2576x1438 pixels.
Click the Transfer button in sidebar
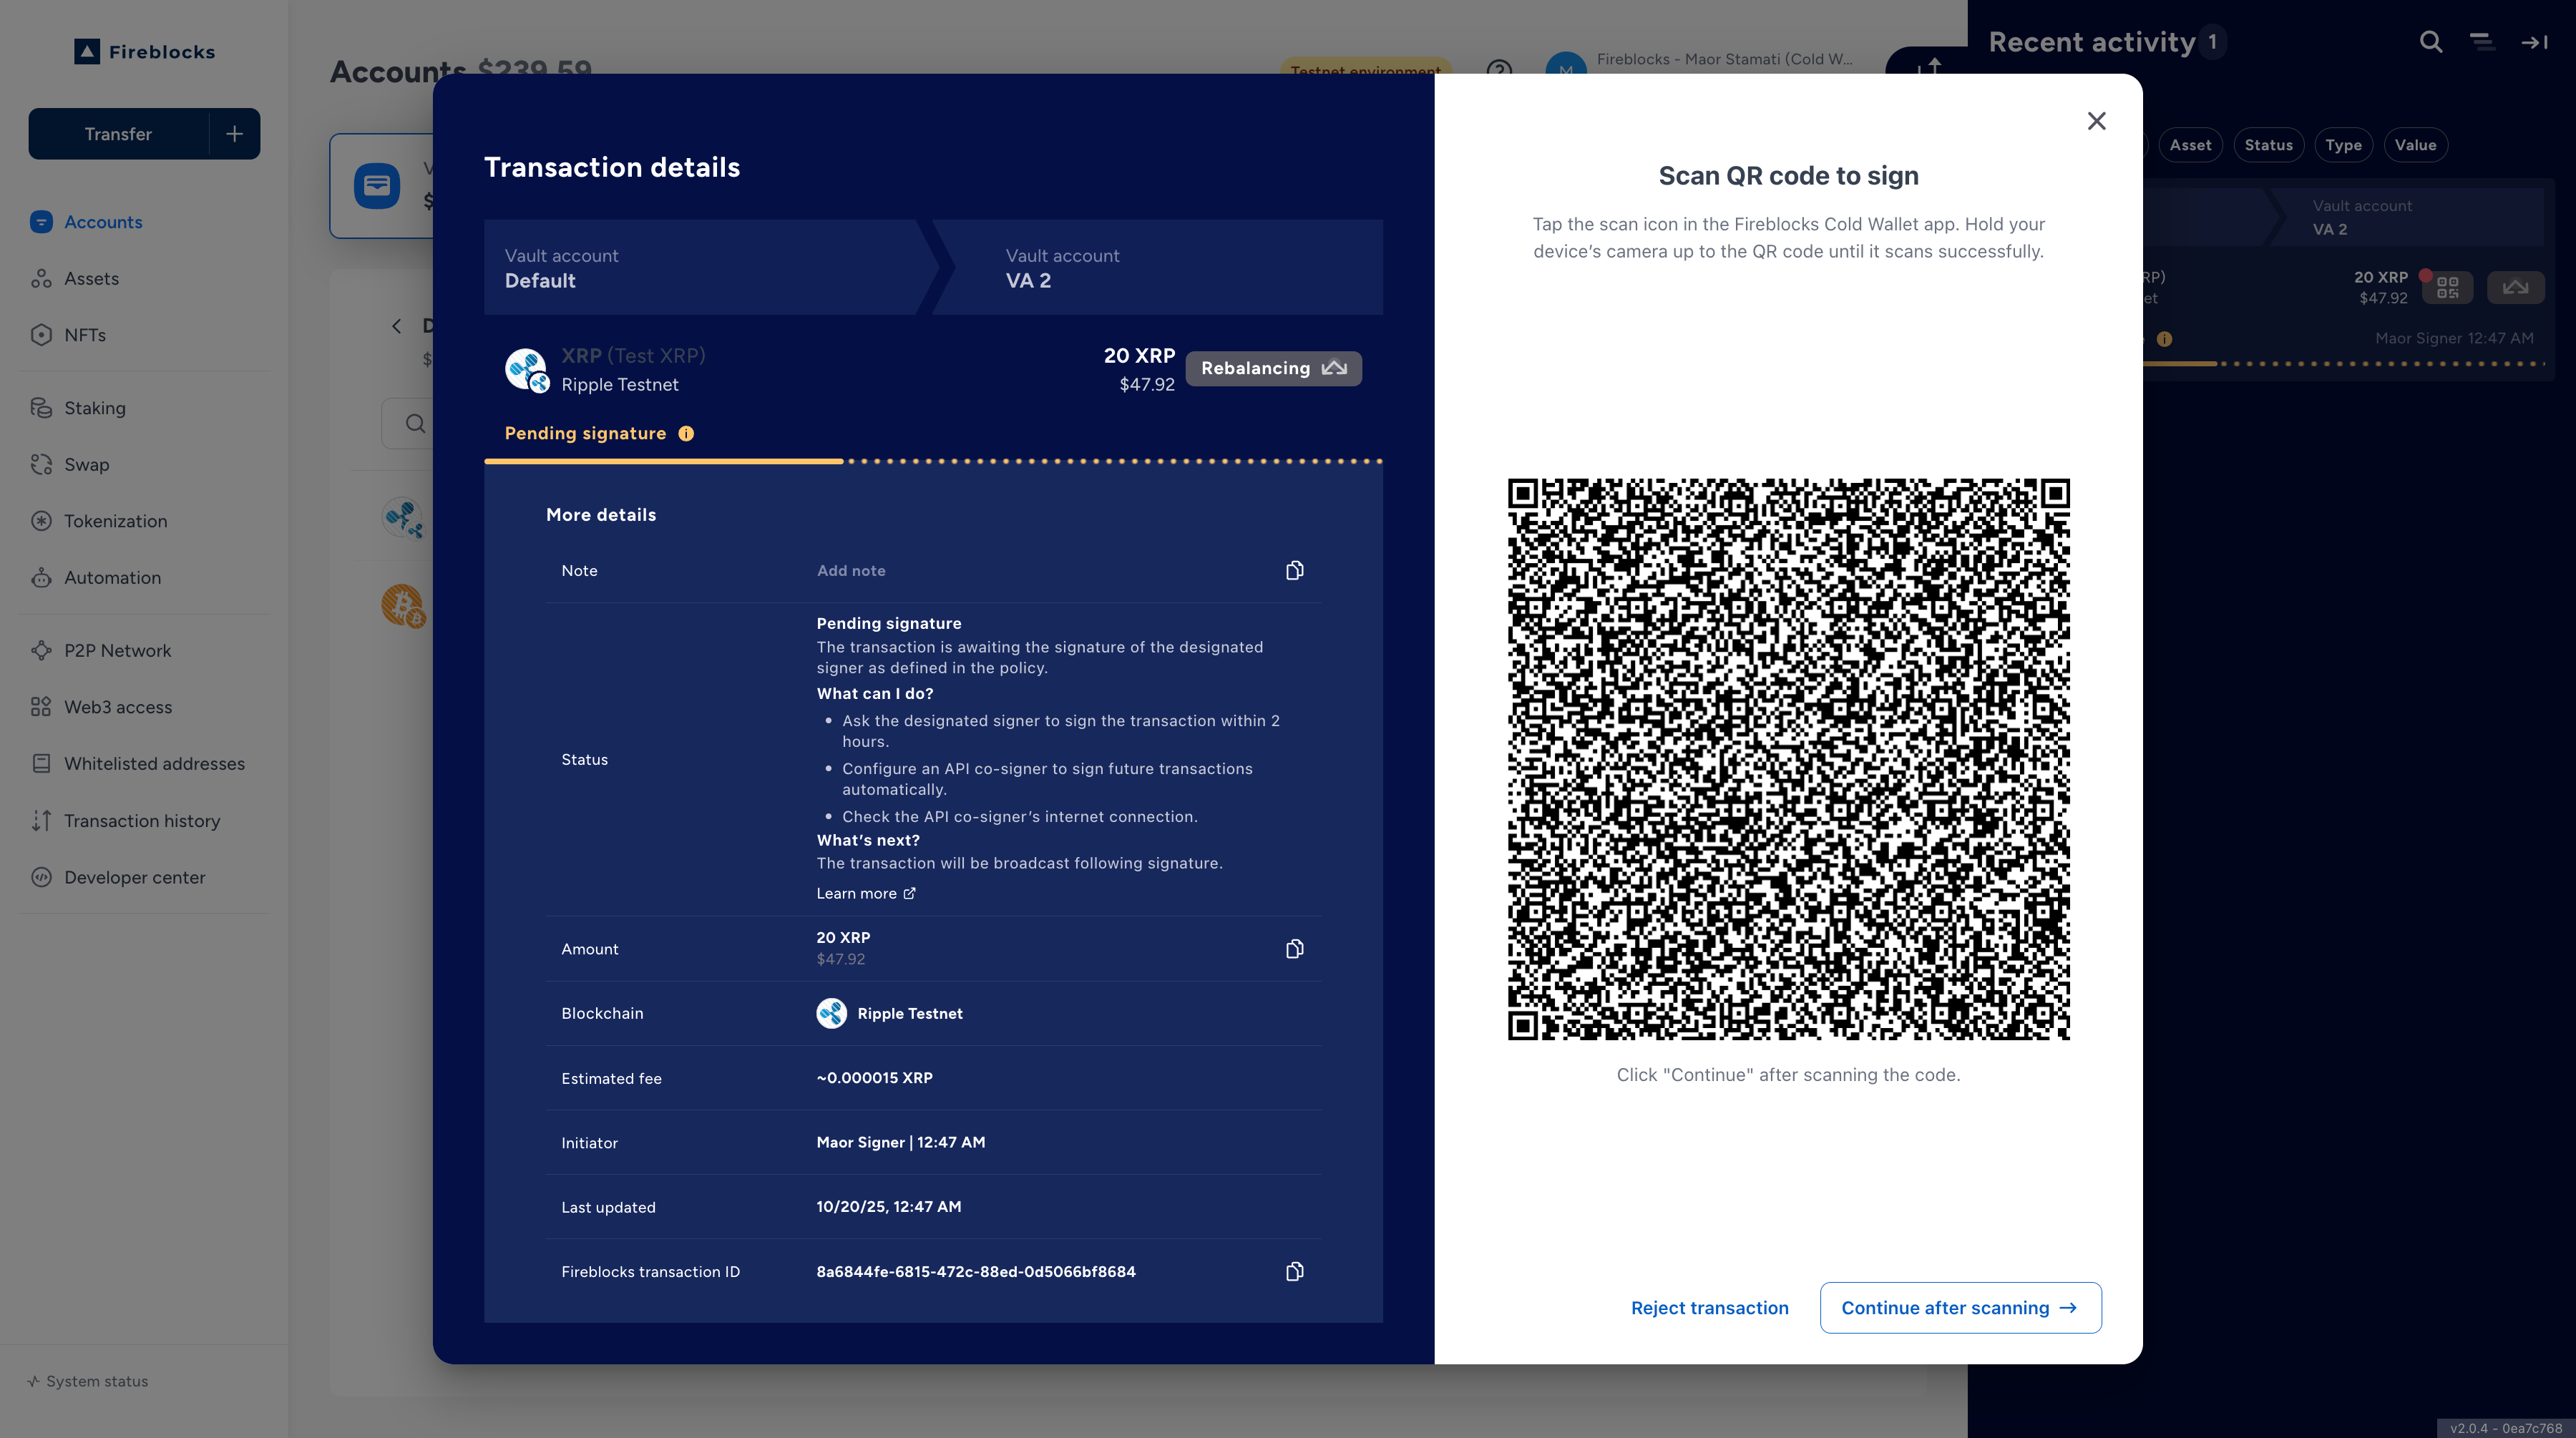(118, 134)
